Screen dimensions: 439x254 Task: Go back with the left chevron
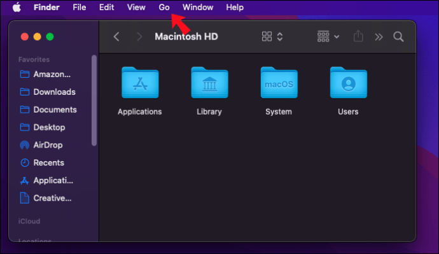(116, 37)
